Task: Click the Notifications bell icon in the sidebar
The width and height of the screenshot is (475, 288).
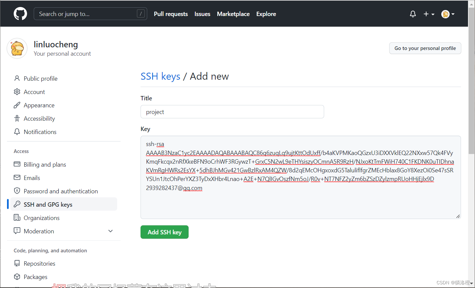Action: click(x=17, y=132)
